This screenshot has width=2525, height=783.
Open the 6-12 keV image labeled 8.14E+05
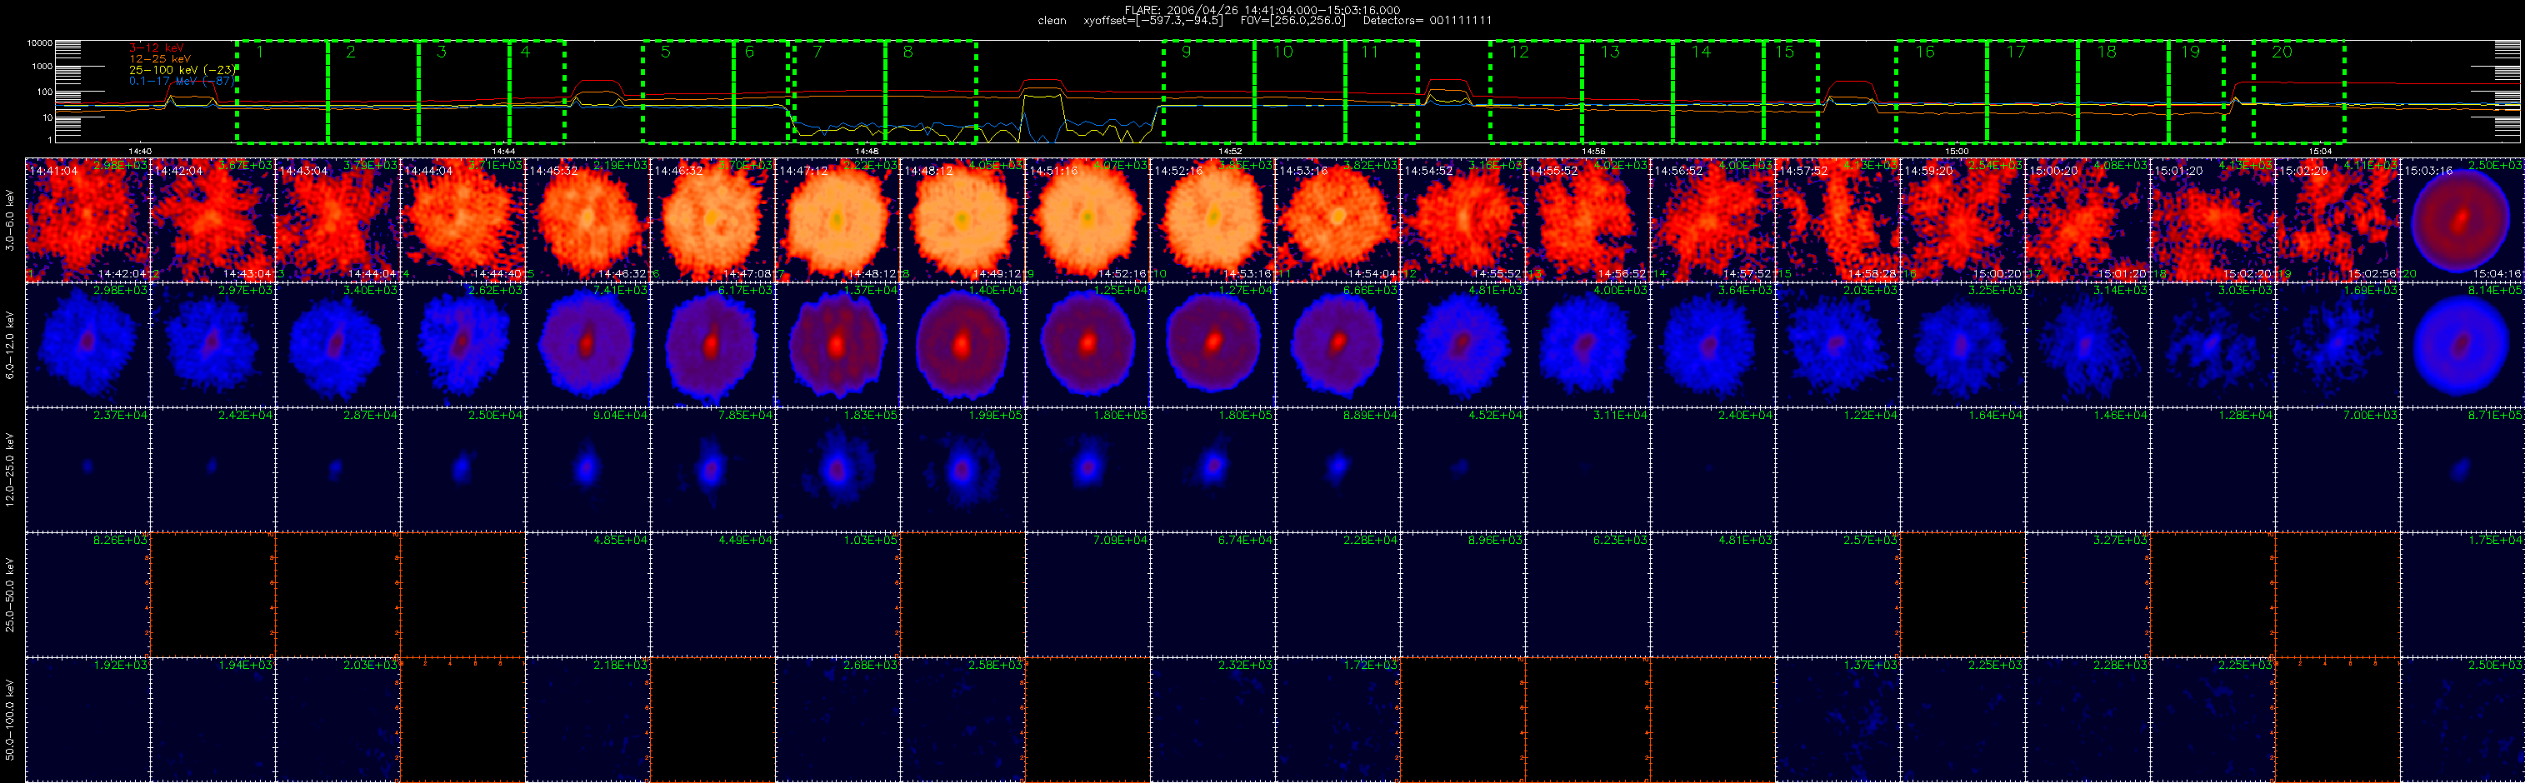(x=2462, y=345)
